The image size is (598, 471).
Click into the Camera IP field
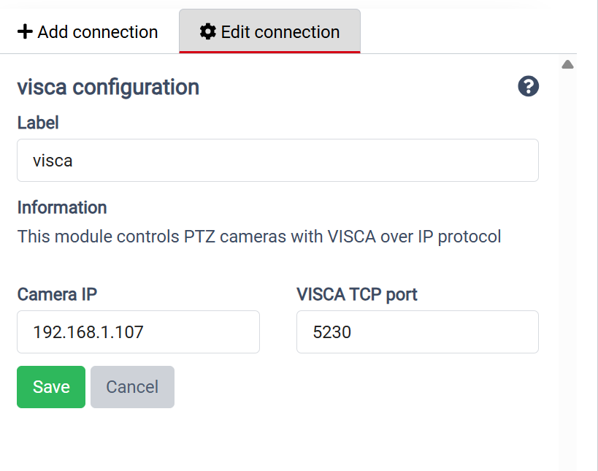click(138, 332)
